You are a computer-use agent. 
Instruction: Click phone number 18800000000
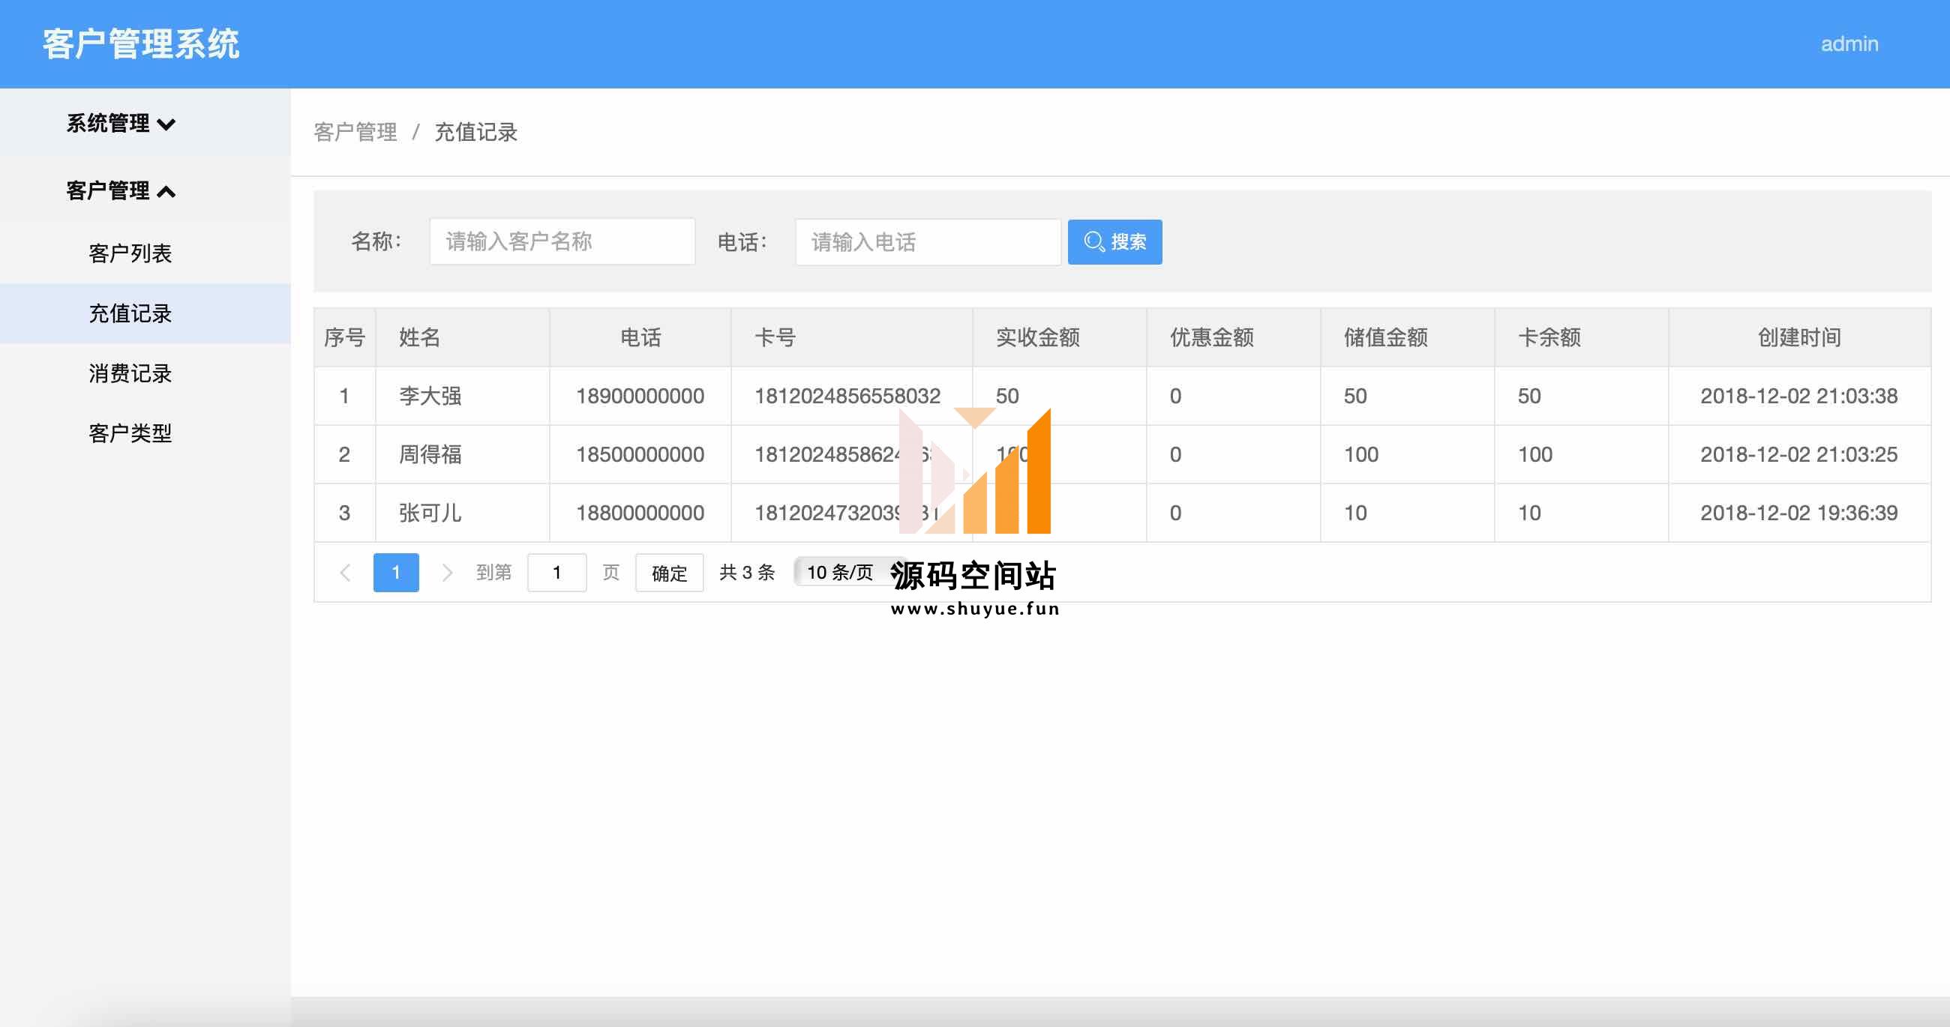(640, 513)
